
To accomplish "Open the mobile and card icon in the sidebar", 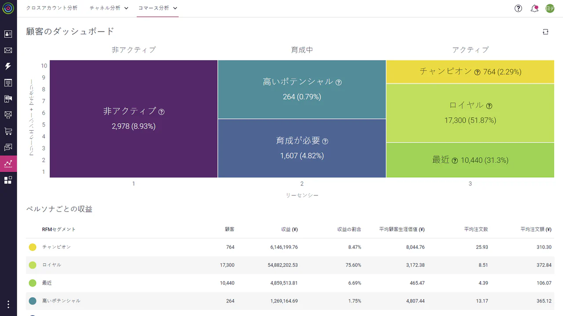I will 8,99.
